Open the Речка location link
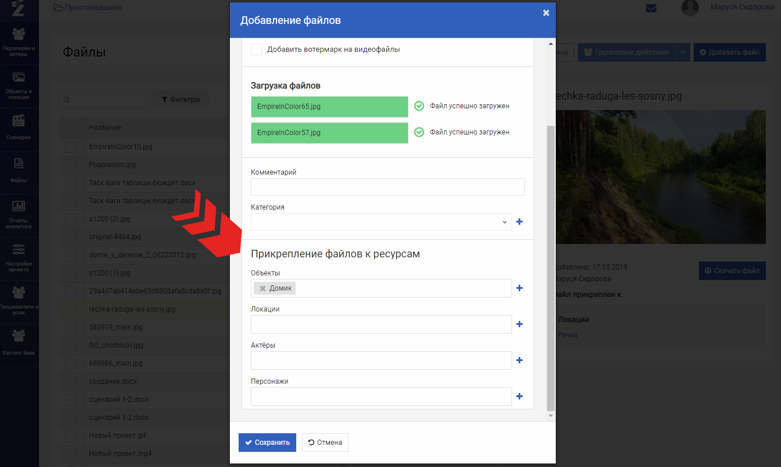This screenshot has height=467, width=781. click(567, 335)
